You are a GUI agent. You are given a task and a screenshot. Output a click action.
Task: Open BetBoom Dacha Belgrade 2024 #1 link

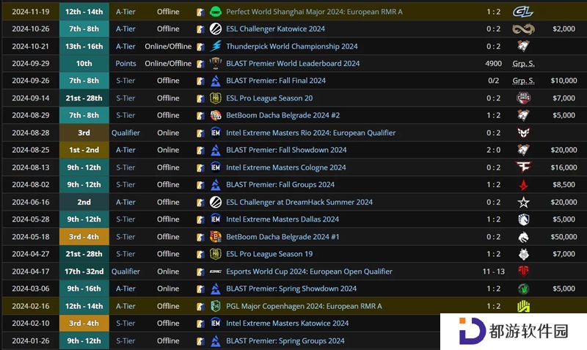(282, 236)
